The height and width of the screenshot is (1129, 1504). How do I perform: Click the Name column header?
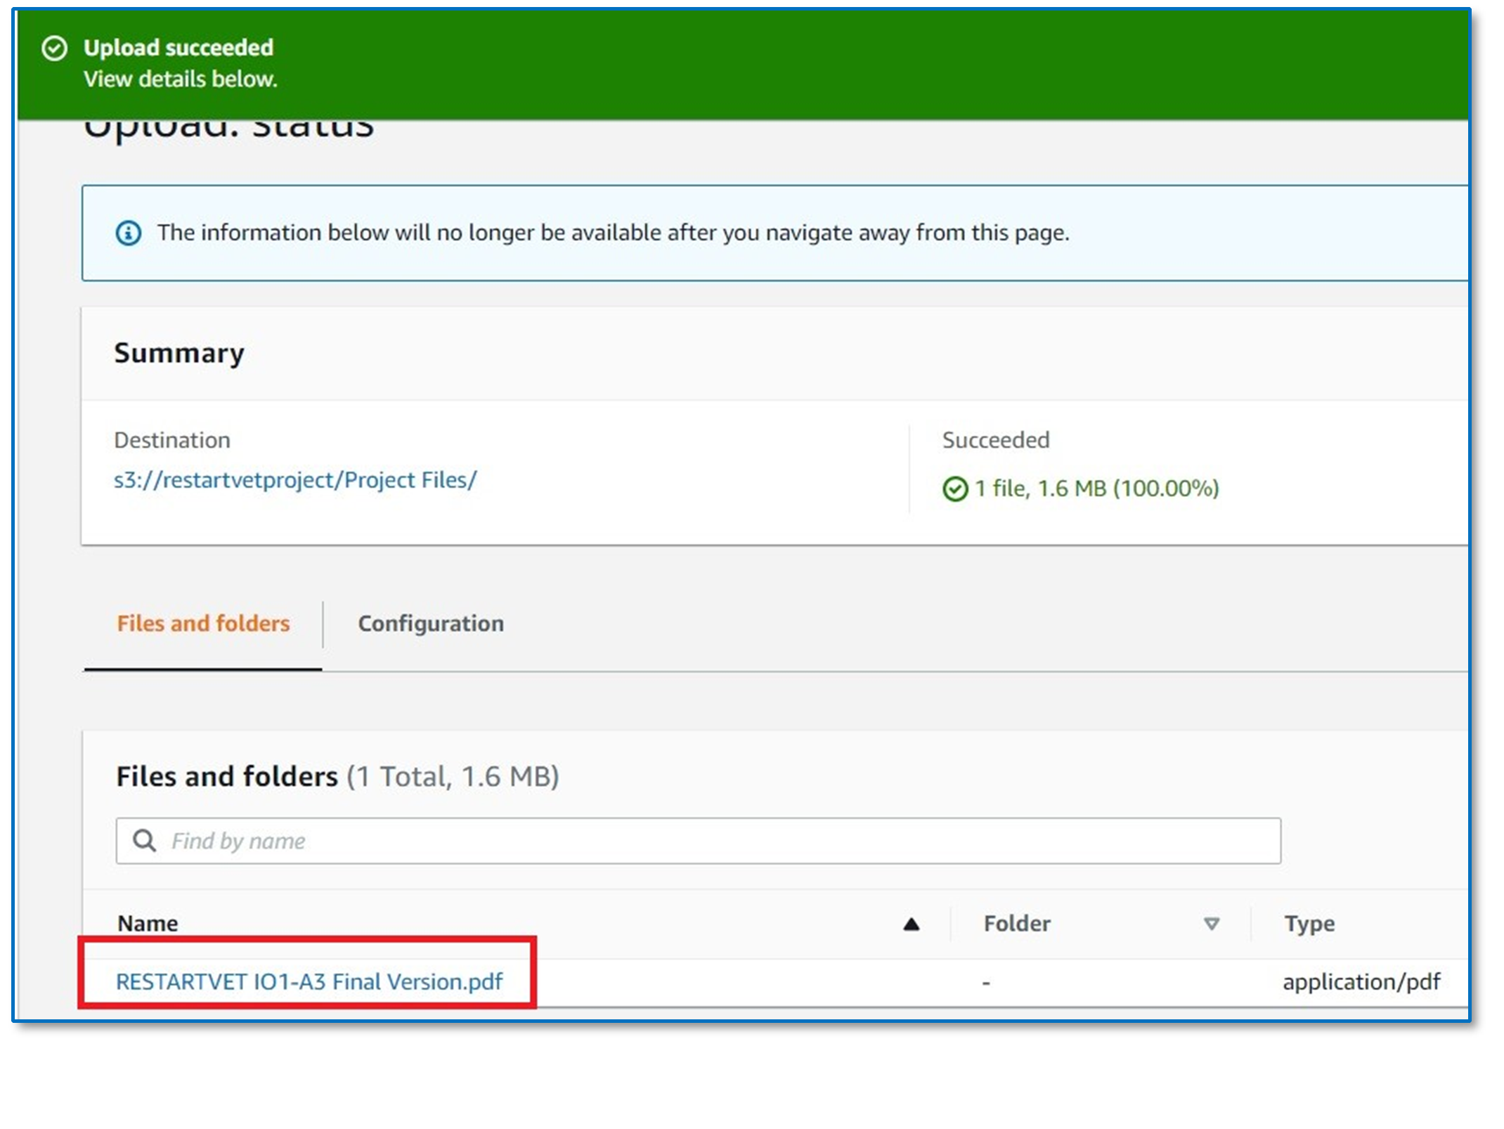pyautogui.click(x=148, y=923)
